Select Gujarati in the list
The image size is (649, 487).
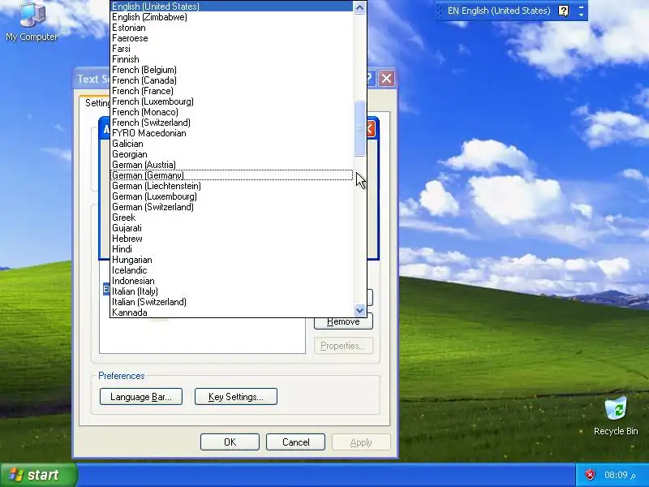[x=232, y=228]
